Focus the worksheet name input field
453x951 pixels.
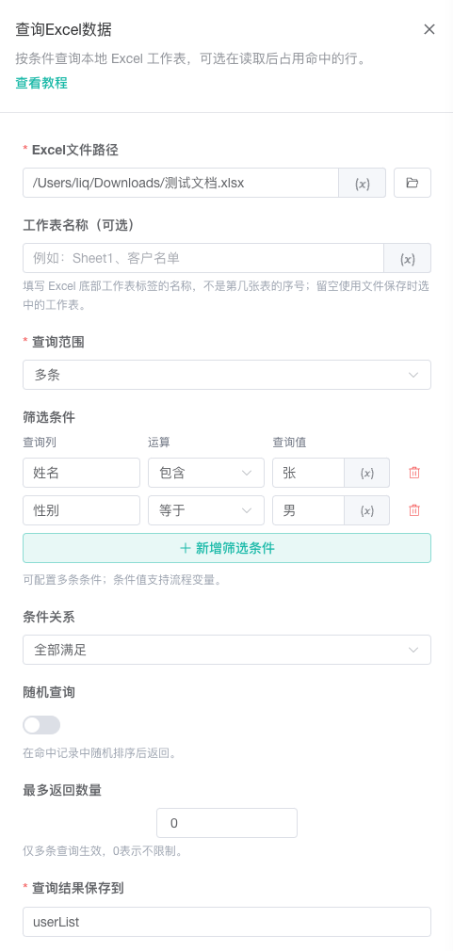click(x=203, y=258)
